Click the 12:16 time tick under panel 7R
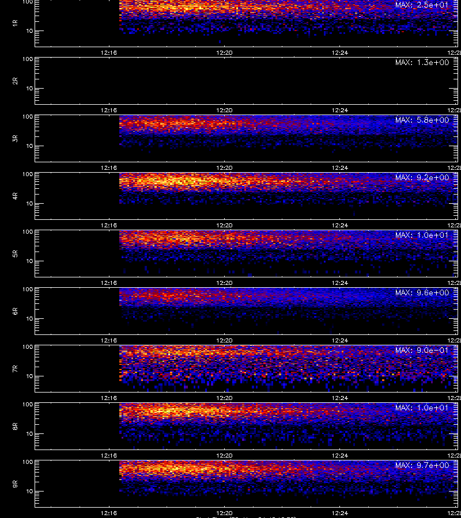 click(x=109, y=398)
